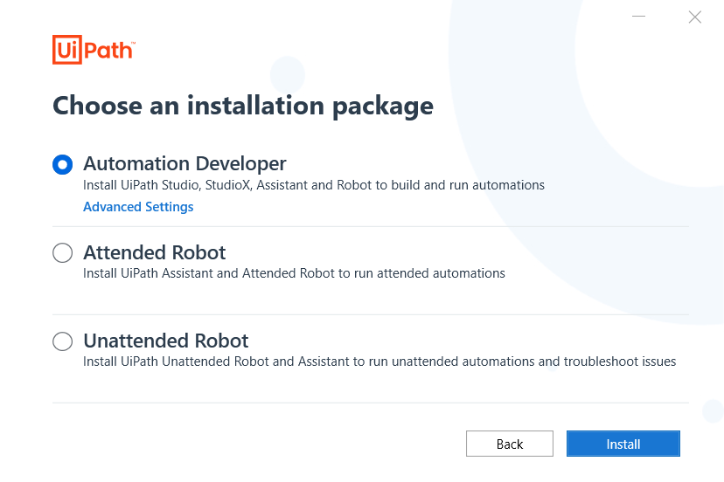
Task: Go back using the Back button
Action: 510,444
